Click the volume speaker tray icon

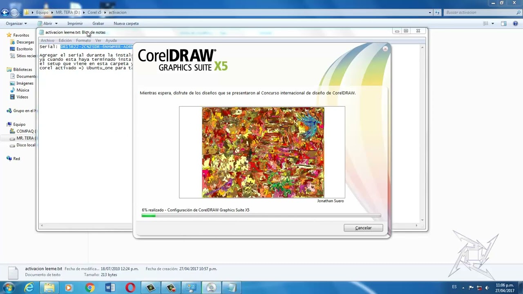[487, 287]
